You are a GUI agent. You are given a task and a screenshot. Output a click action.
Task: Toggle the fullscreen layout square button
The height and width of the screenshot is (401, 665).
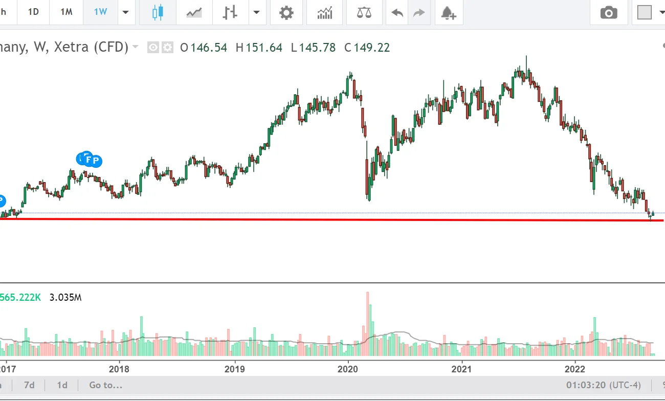coord(645,13)
